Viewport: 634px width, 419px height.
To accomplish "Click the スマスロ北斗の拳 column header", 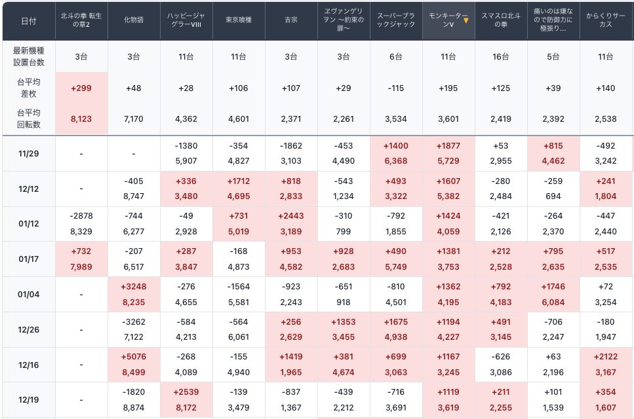I will click(x=501, y=20).
